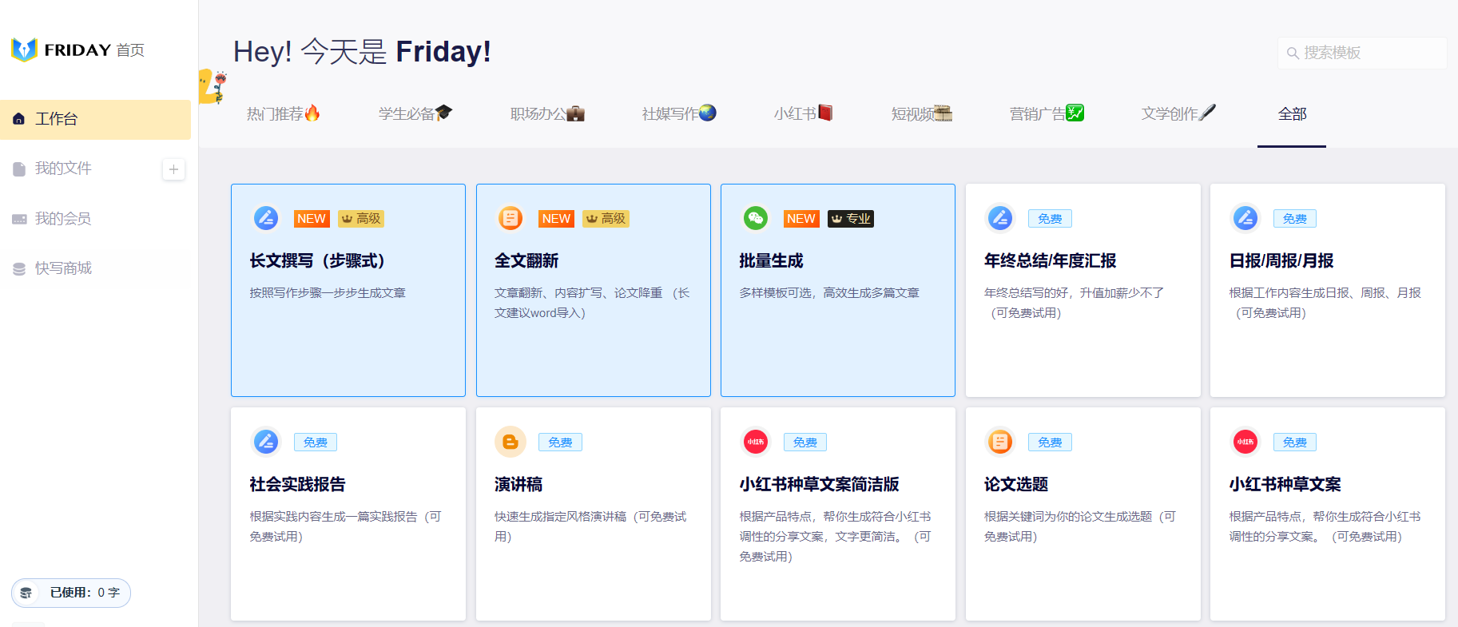Switch to the 热门推荐 tab
Screen dimensions: 1458x627
[x=283, y=114]
